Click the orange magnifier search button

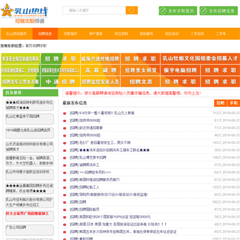(132, 10)
